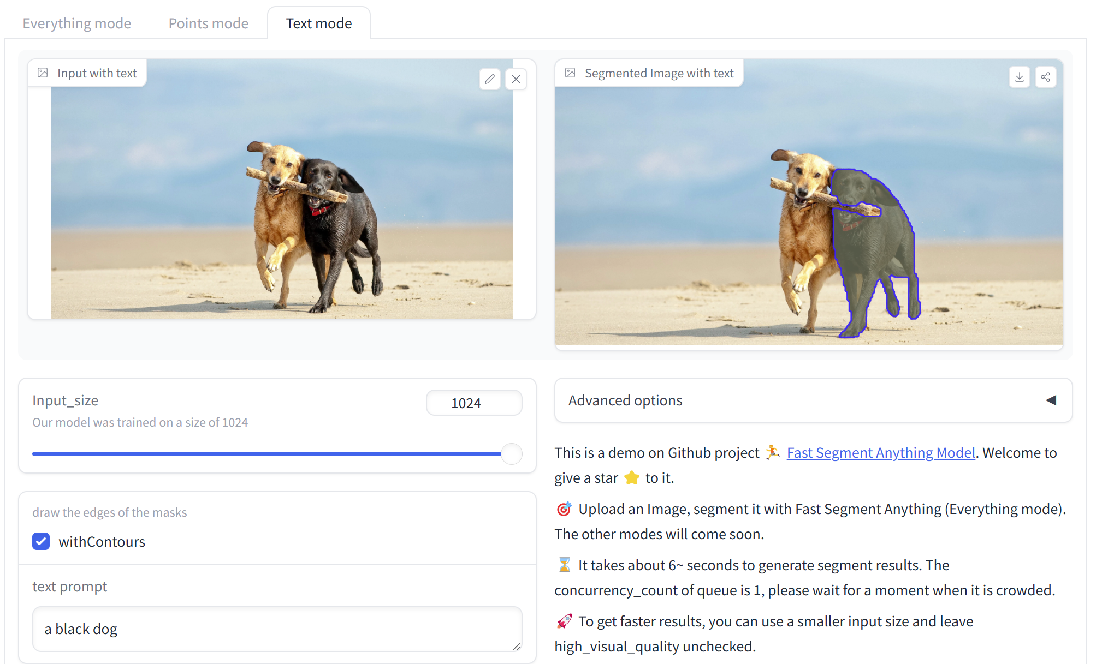The height and width of the screenshot is (664, 1108).
Task: Download the segmented image
Action: [x=1019, y=77]
